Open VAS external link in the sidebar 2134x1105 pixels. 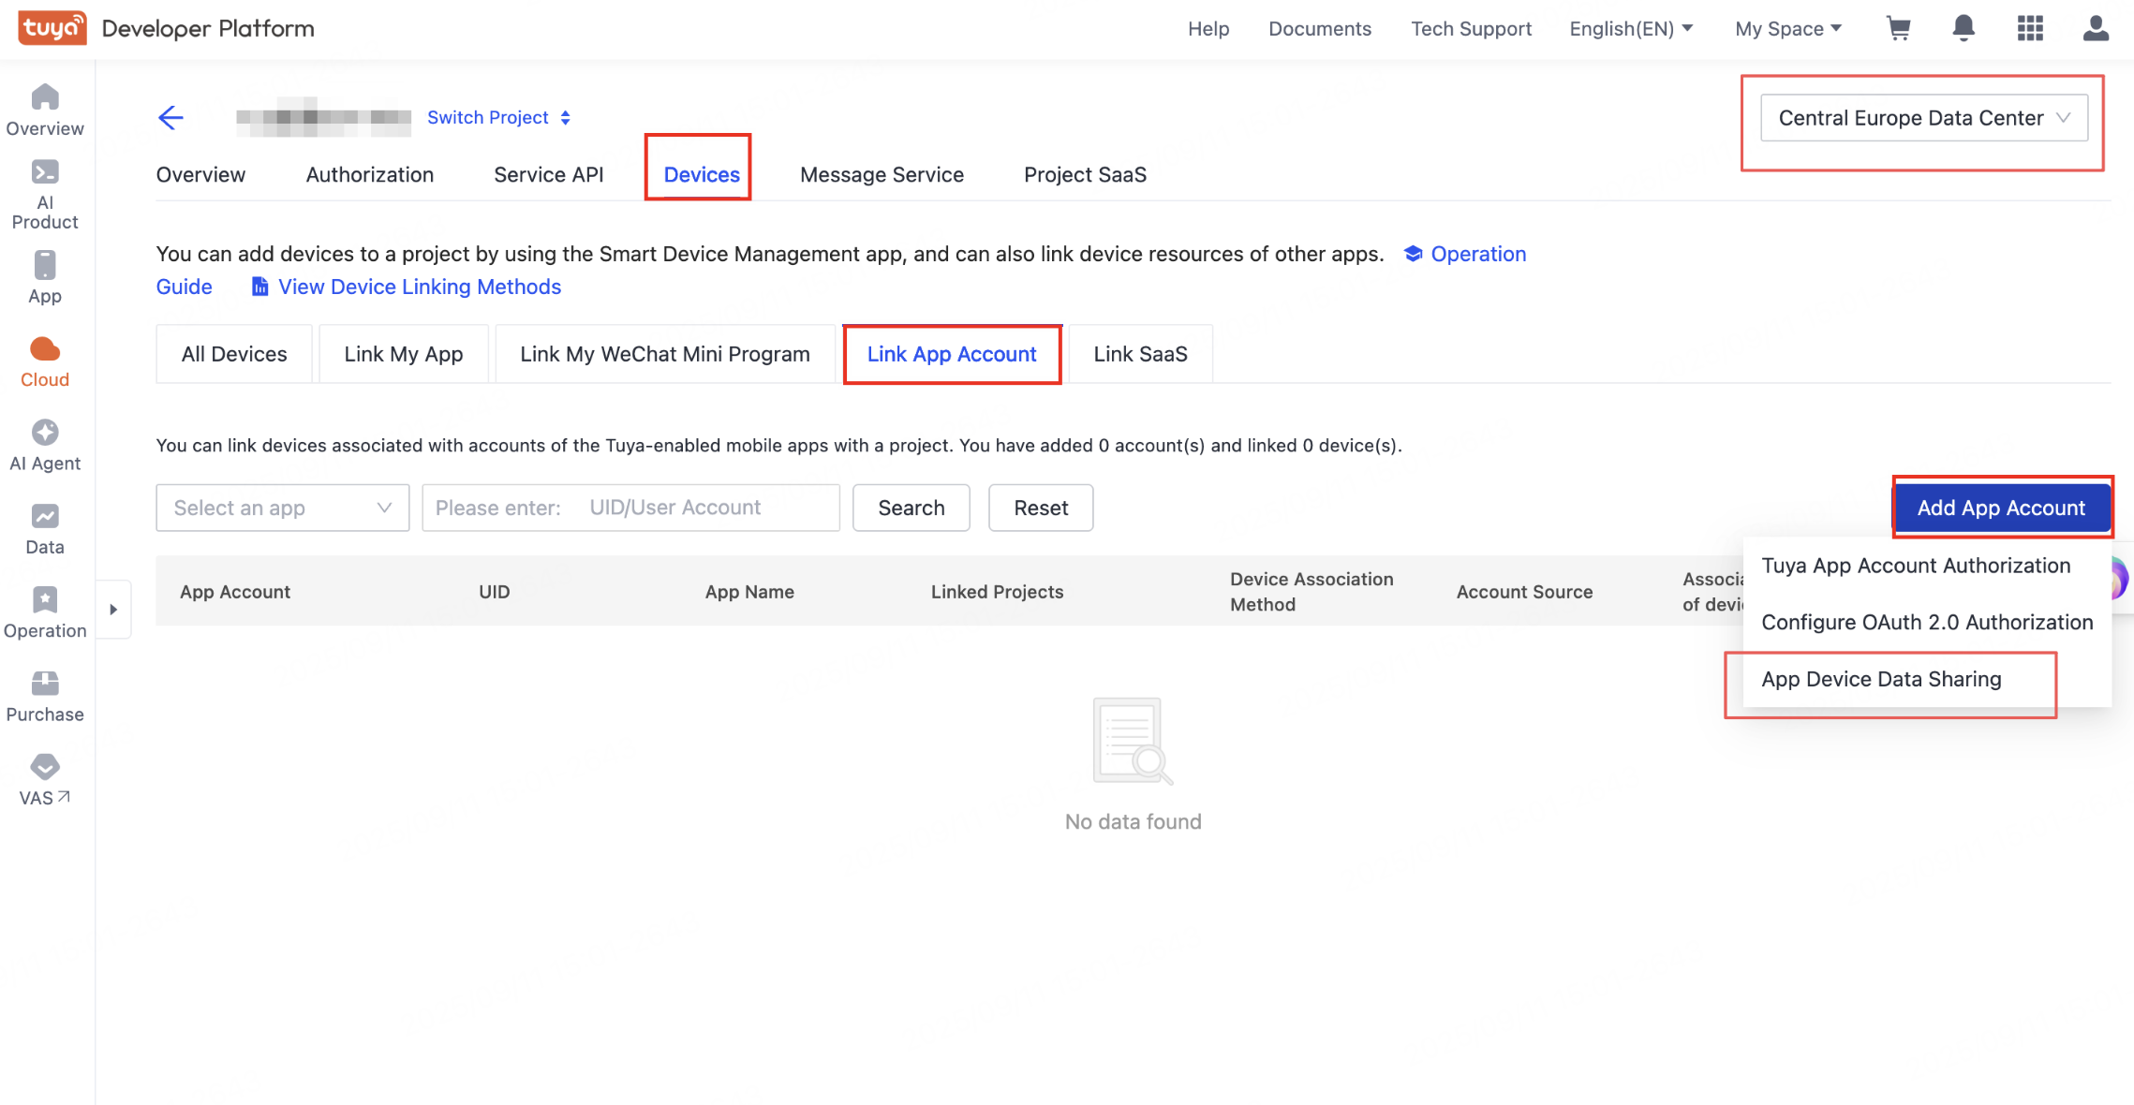(45, 781)
